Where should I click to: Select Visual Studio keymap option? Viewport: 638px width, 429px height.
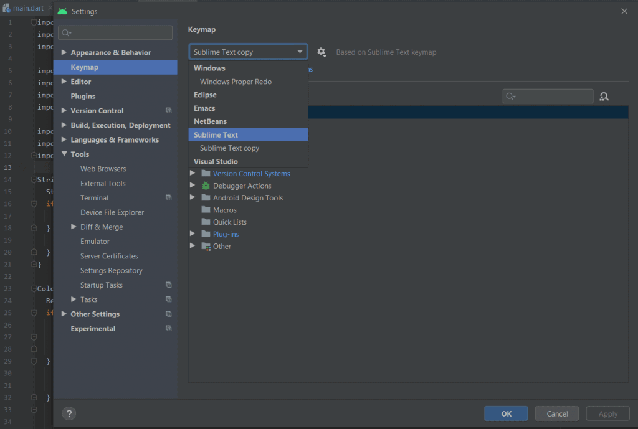(248, 161)
